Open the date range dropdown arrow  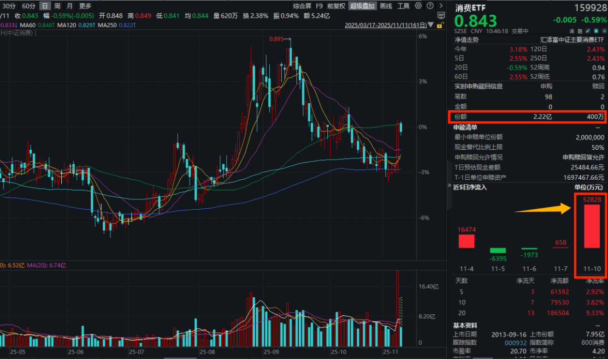tap(431, 24)
